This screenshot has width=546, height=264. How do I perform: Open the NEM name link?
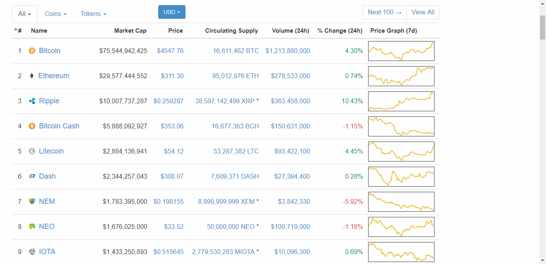pos(47,201)
